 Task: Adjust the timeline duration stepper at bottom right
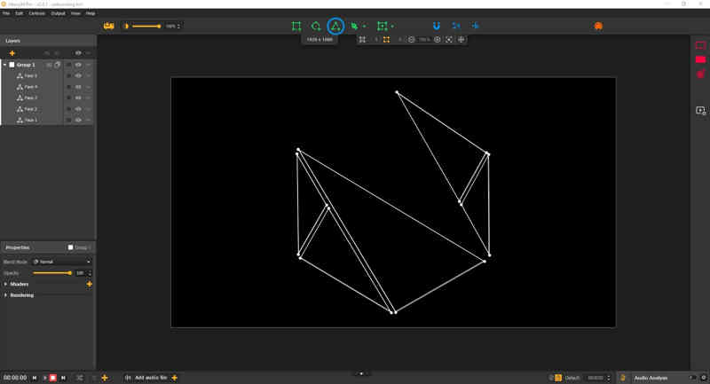coord(608,378)
